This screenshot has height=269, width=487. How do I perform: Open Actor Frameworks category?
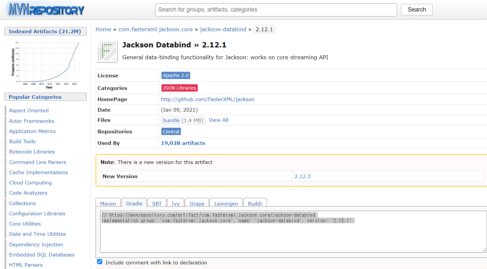pyautogui.click(x=32, y=121)
